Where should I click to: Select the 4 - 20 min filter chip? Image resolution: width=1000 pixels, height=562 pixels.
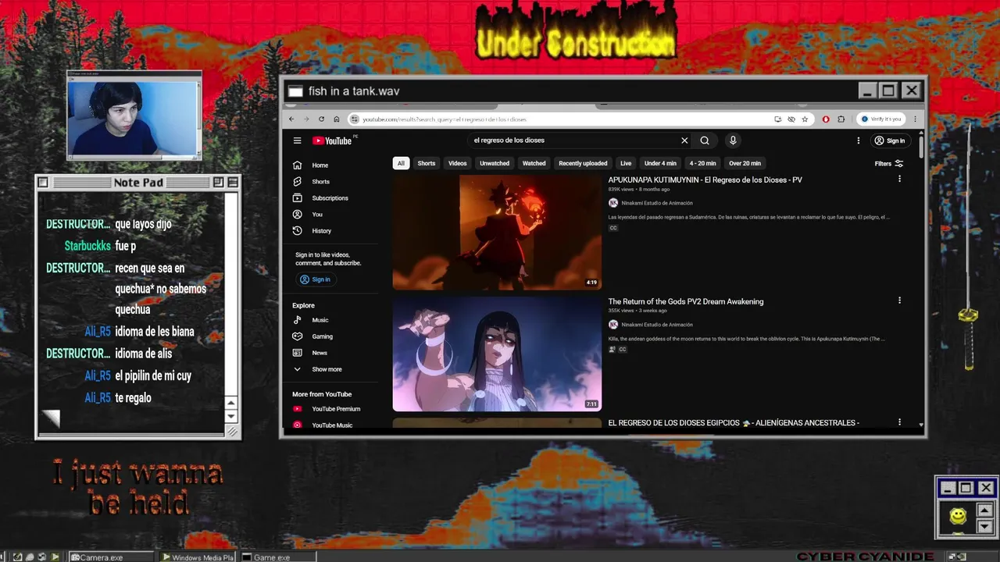pos(702,163)
